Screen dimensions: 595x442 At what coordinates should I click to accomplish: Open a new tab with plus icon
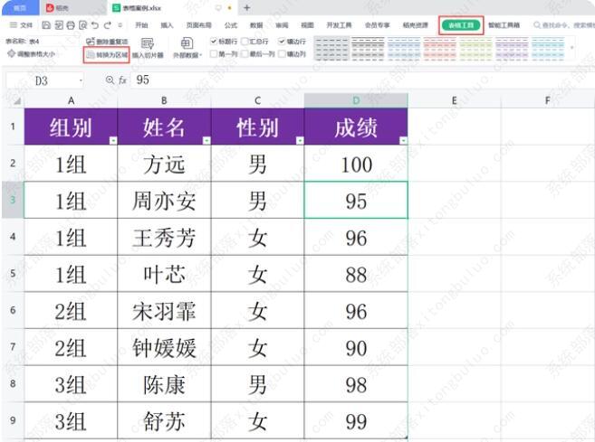[246, 7]
